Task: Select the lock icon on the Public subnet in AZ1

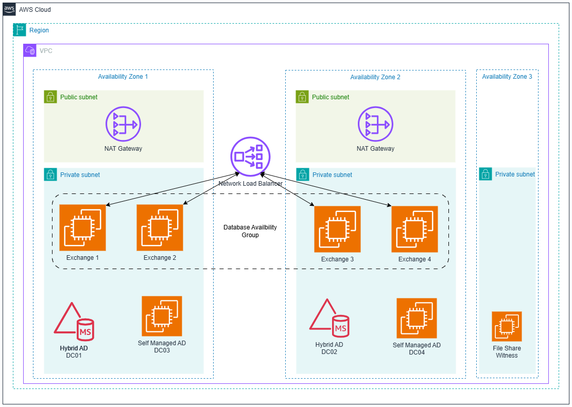Action: (x=50, y=97)
